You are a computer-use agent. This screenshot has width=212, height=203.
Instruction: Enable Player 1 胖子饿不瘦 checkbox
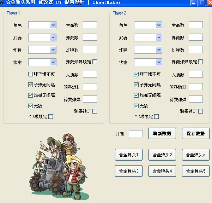coord(31,74)
